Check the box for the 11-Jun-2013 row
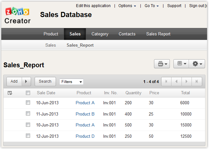This screenshot has height=149, width=209. [28, 114]
